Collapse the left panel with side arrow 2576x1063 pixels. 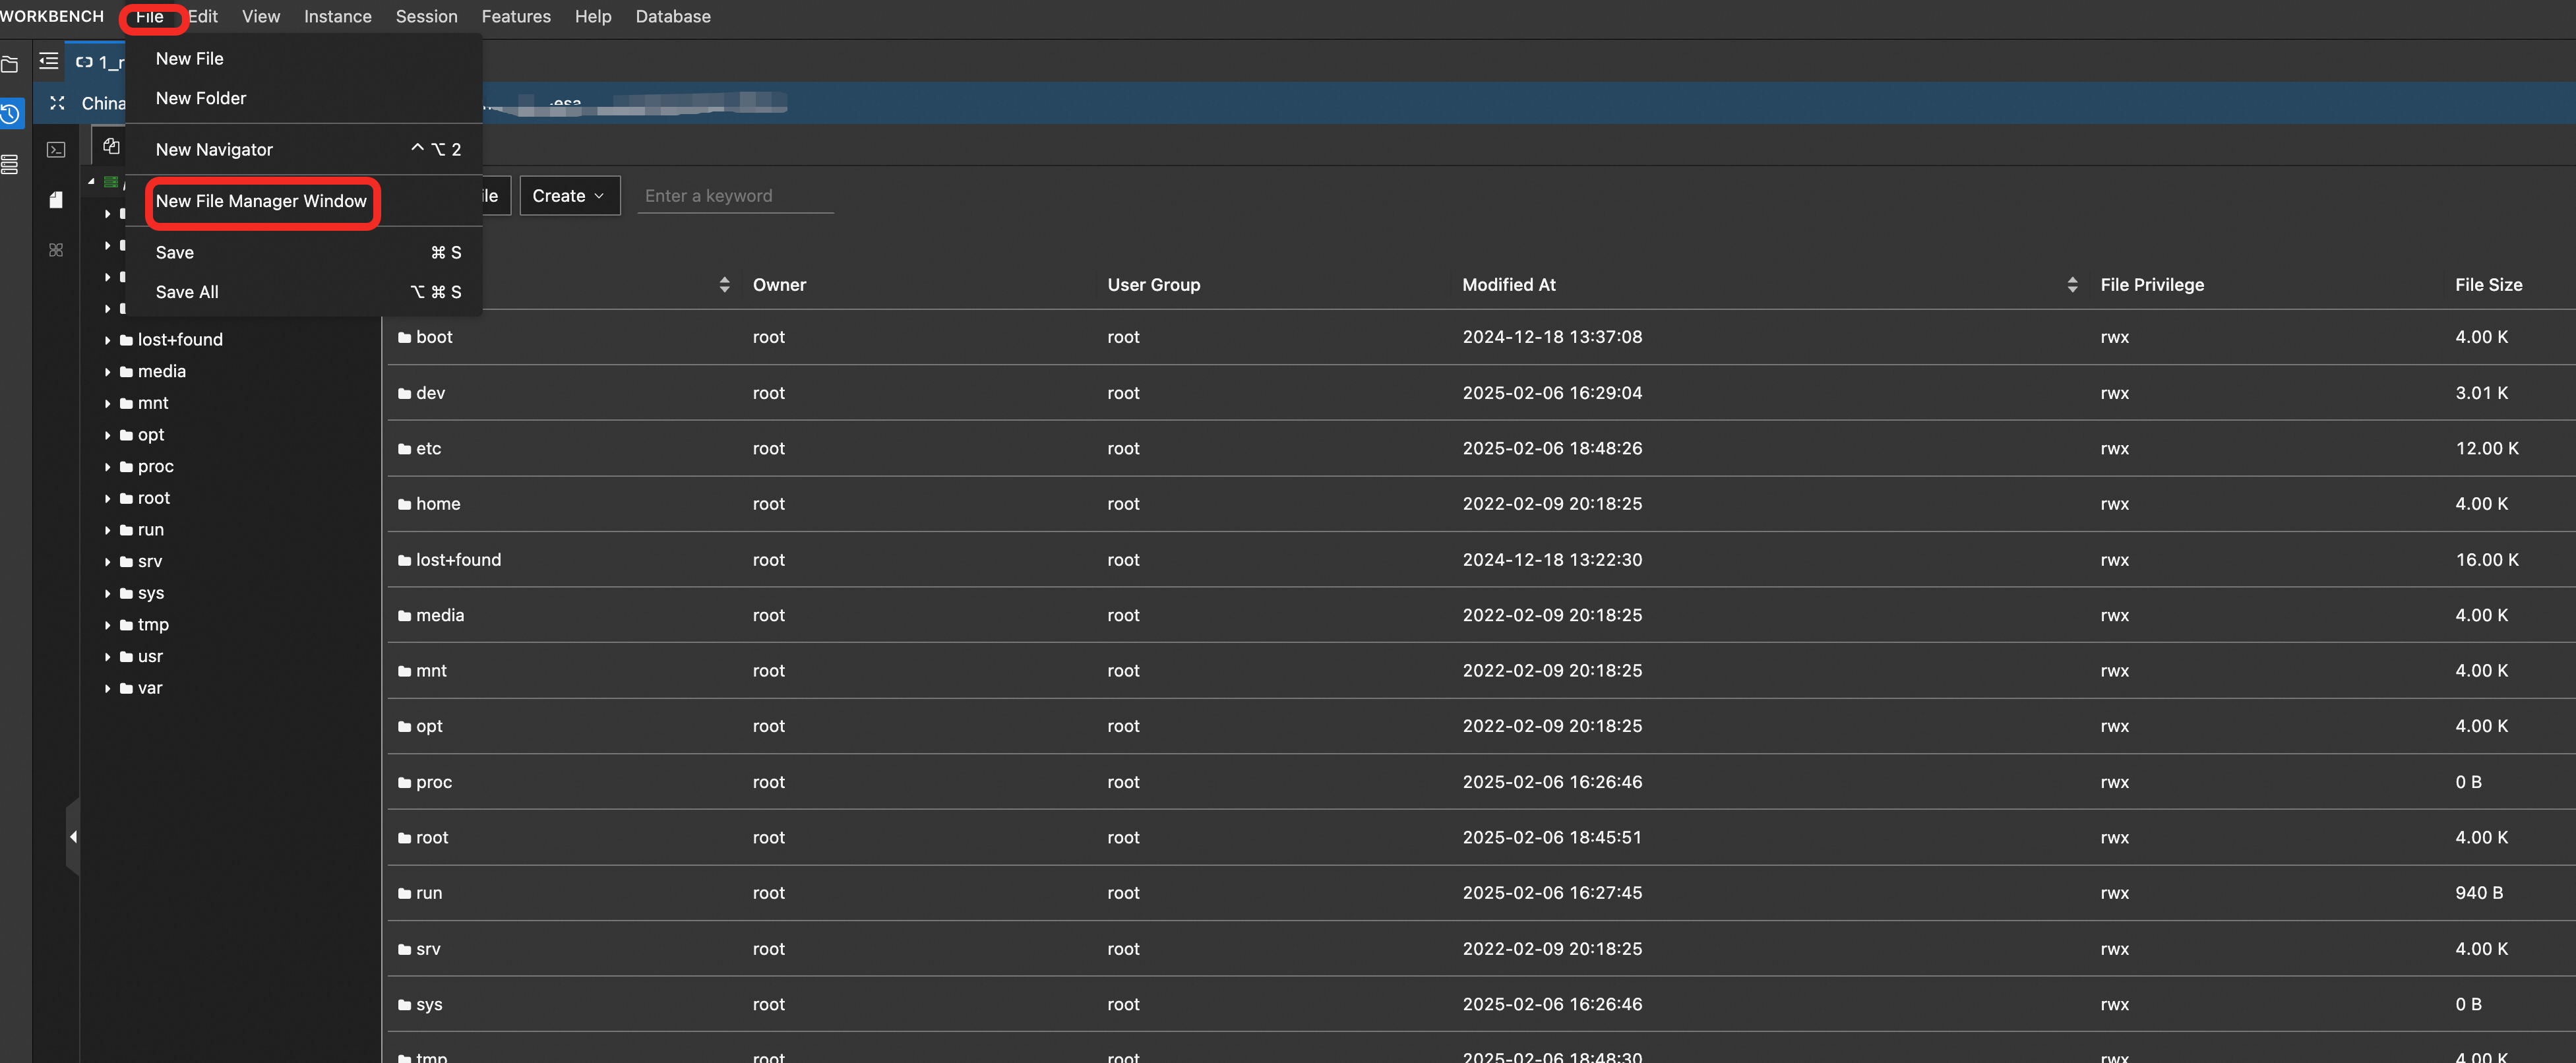(x=73, y=837)
